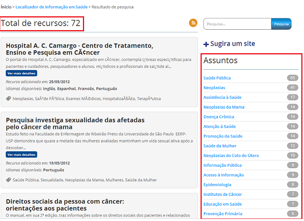Viewport: 304px width, 221px height.
Task: Click the blue Pesquisa search button
Action: [x=281, y=24]
